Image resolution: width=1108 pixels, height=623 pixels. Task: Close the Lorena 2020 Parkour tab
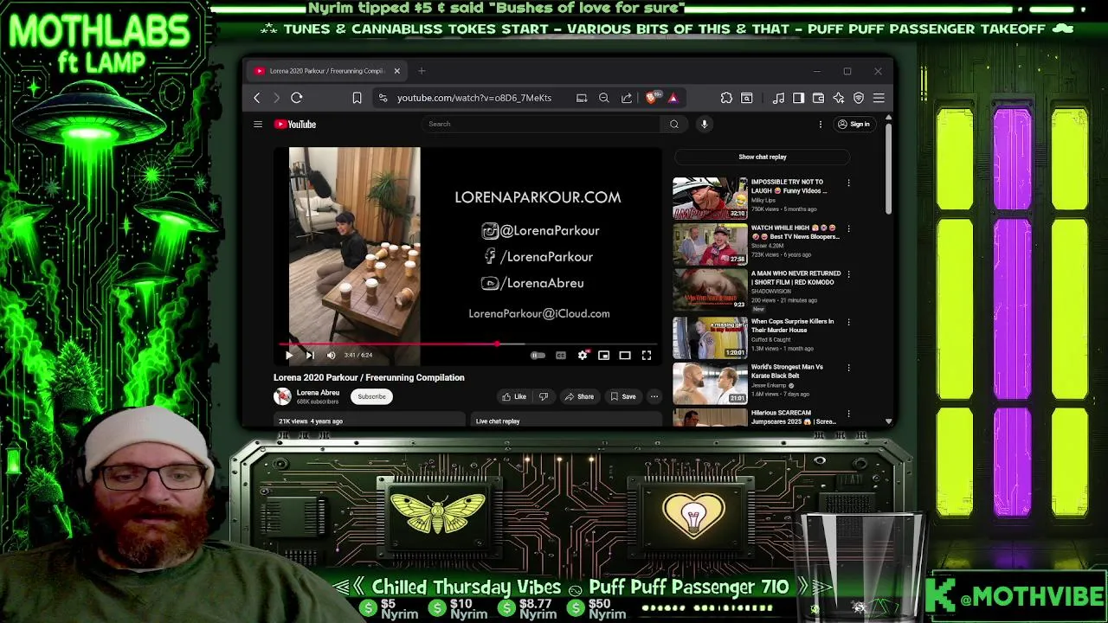coord(396,71)
